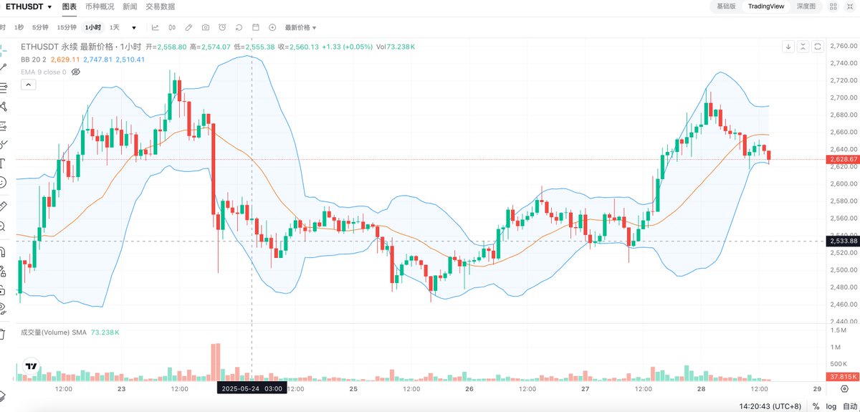Click the 成交量(Volume) SMA indicator label
This screenshot has width=860, height=412.
click(x=54, y=332)
